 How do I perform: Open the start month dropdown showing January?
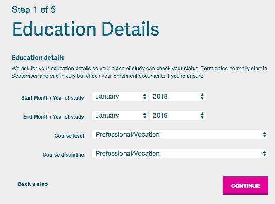(120, 97)
